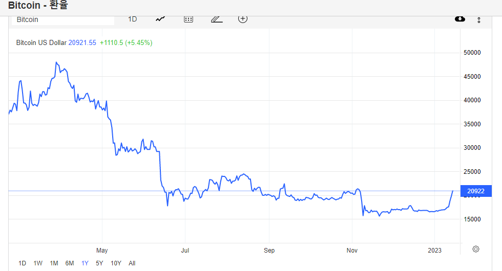This screenshot has height=271, width=502.
Task: Open the calendar date range icon
Action: pyautogui.click(x=189, y=19)
